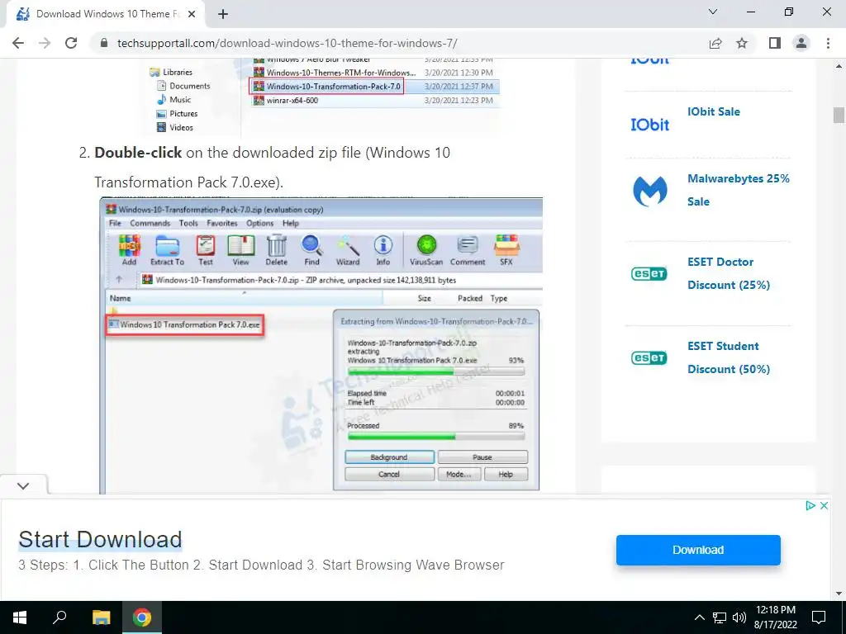Image resolution: width=846 pixels, height=634 pixels.
Task: Open the ESET Student Discount (50%) link
Action: 729,357
